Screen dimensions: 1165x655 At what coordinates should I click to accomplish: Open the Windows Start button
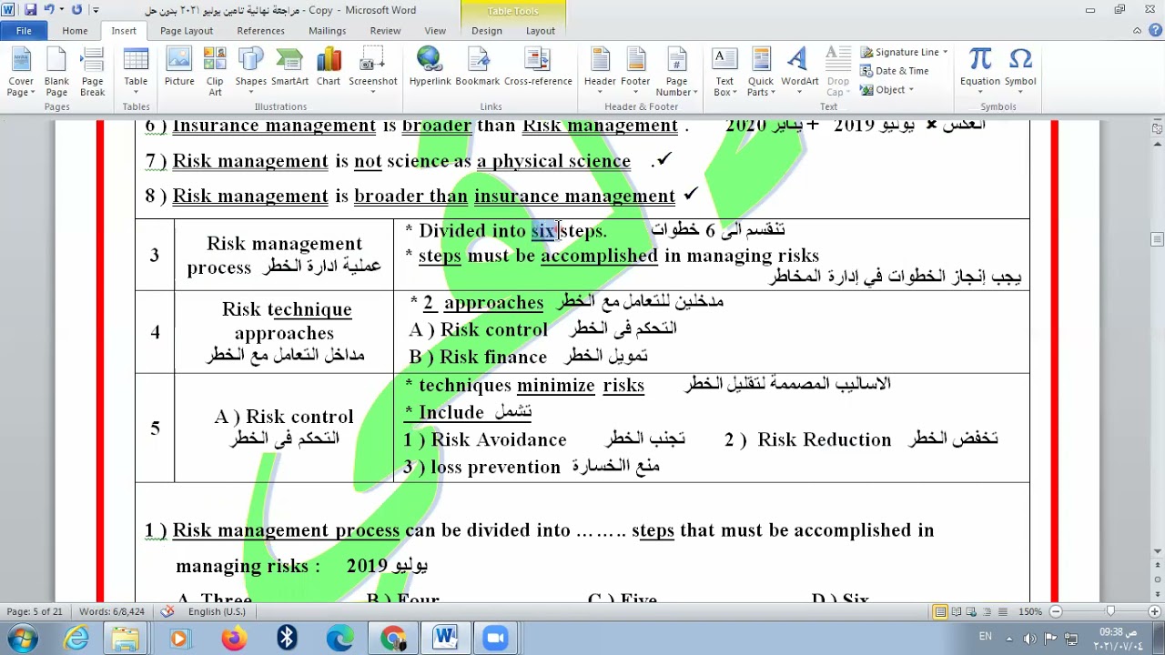pos(22,639)
